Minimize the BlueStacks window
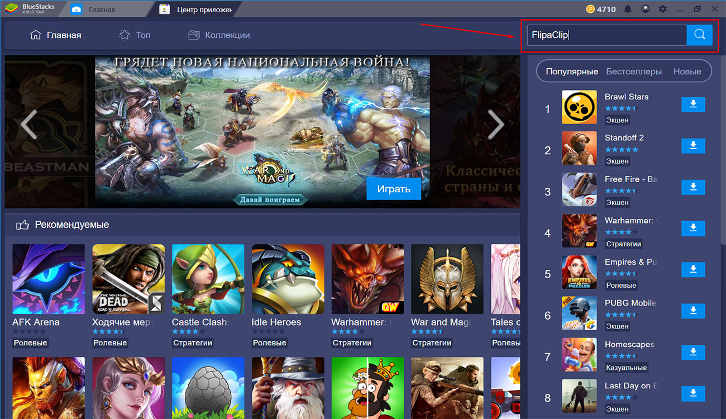 pyautogui.click(x=681, y=9)
